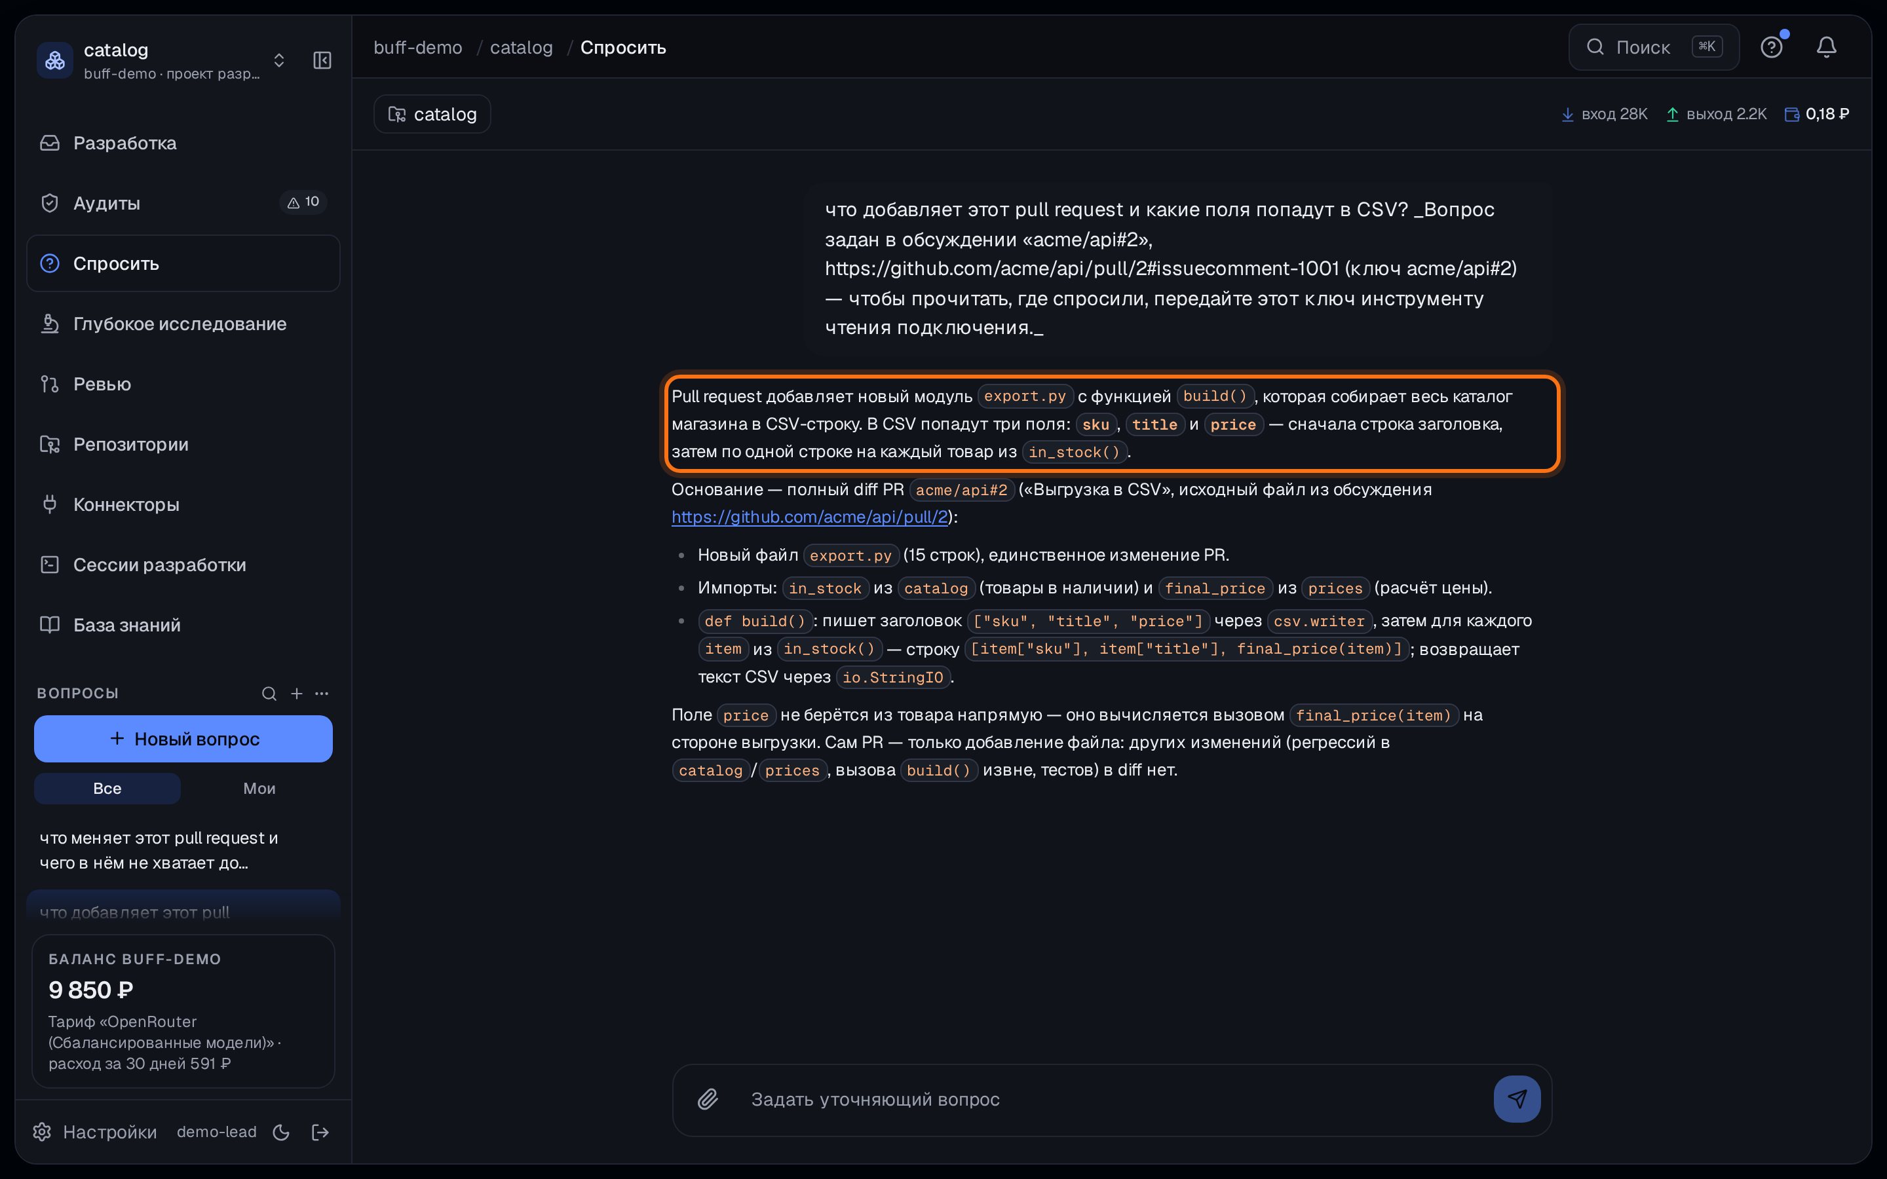
Task: Open more options in Вопросы header
Action: (321, 693)
